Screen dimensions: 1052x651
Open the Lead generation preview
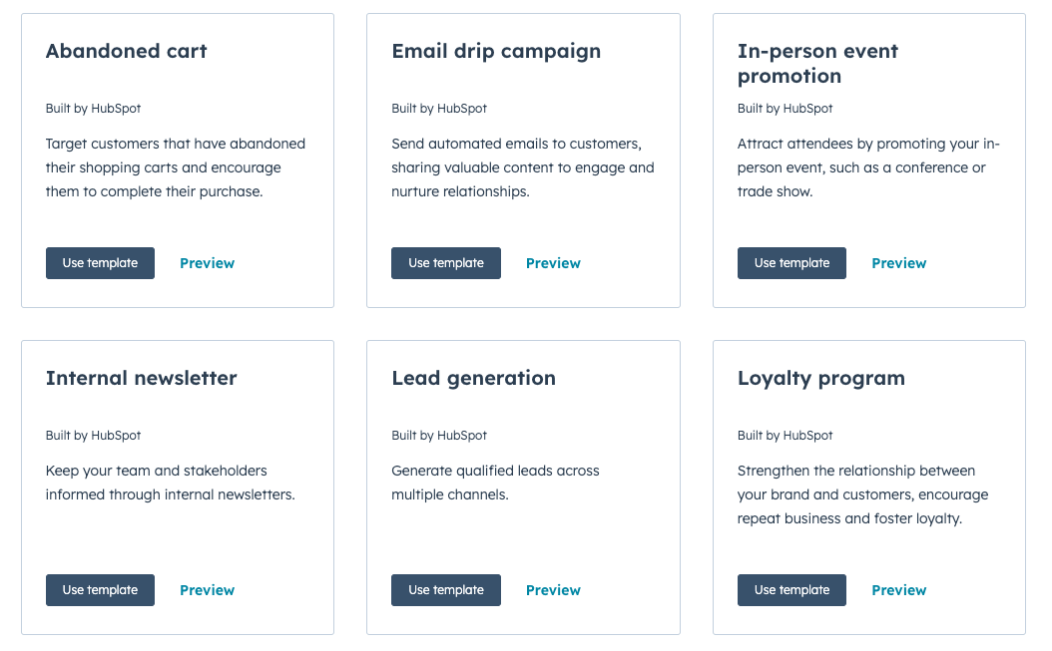pos(553,590)
